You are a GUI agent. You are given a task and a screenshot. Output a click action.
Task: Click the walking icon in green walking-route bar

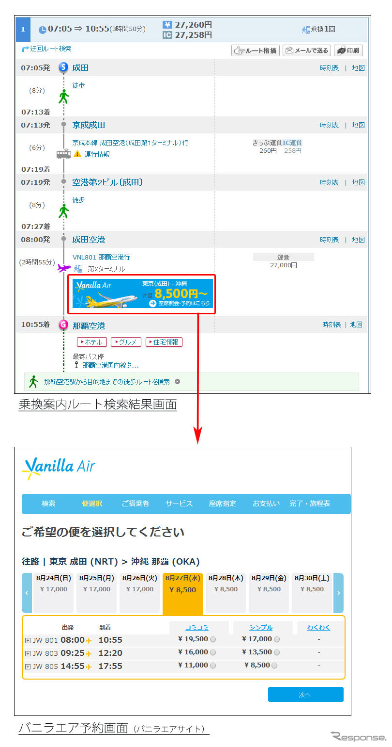pyautogui.click(x=33, y=382)
